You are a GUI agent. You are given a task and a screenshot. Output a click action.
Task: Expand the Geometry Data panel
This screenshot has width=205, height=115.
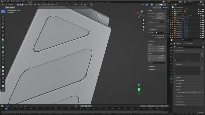coord(180,102)
